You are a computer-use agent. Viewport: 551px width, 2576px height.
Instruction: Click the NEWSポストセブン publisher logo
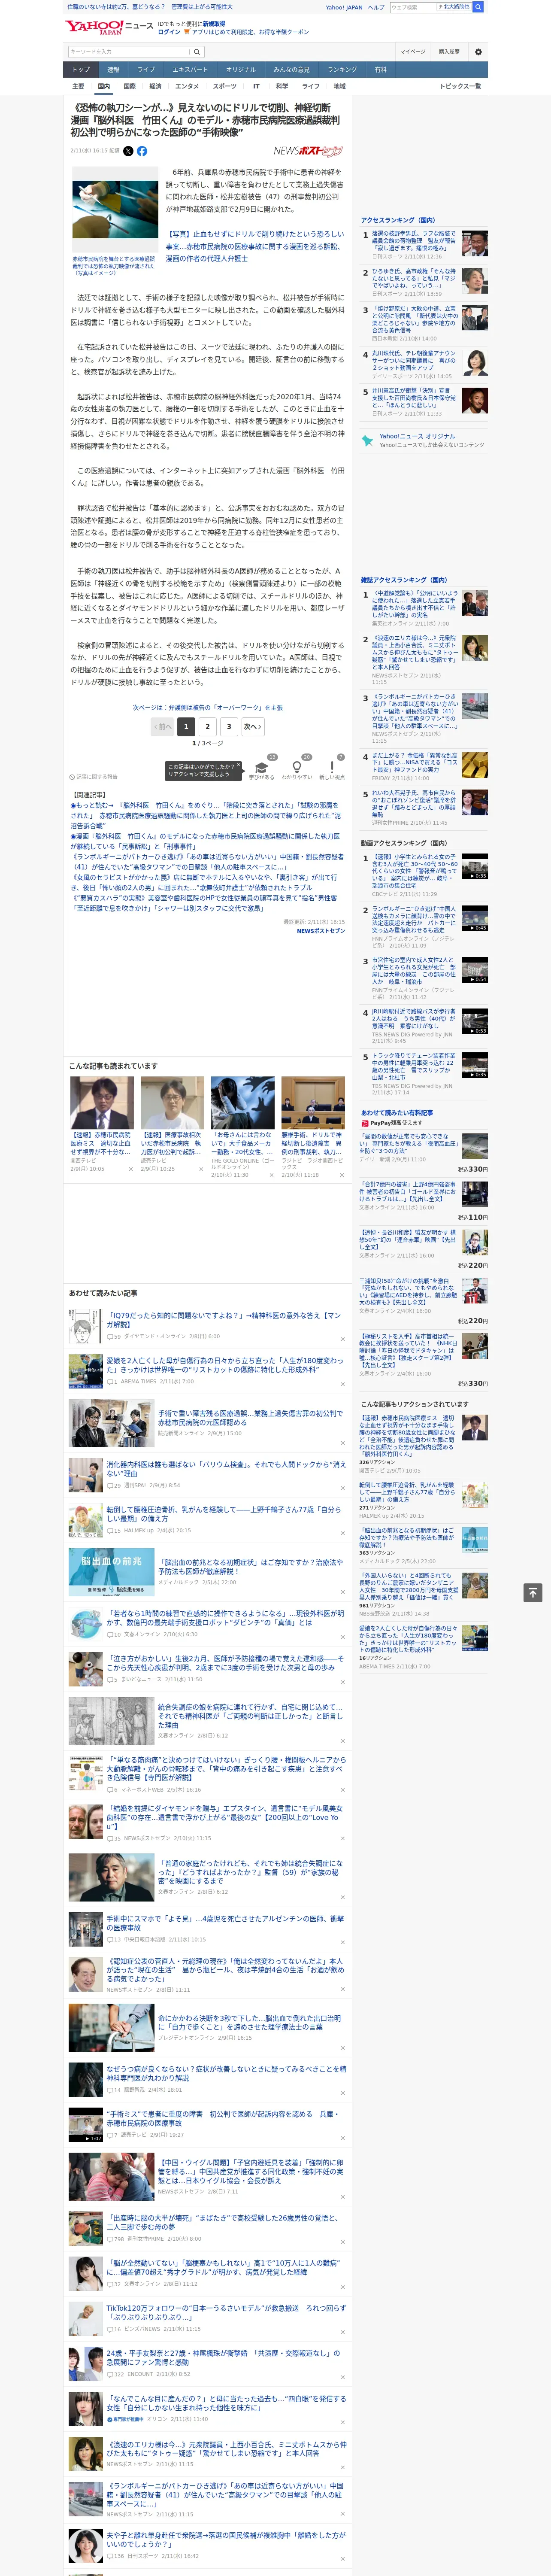coord(308,151)
